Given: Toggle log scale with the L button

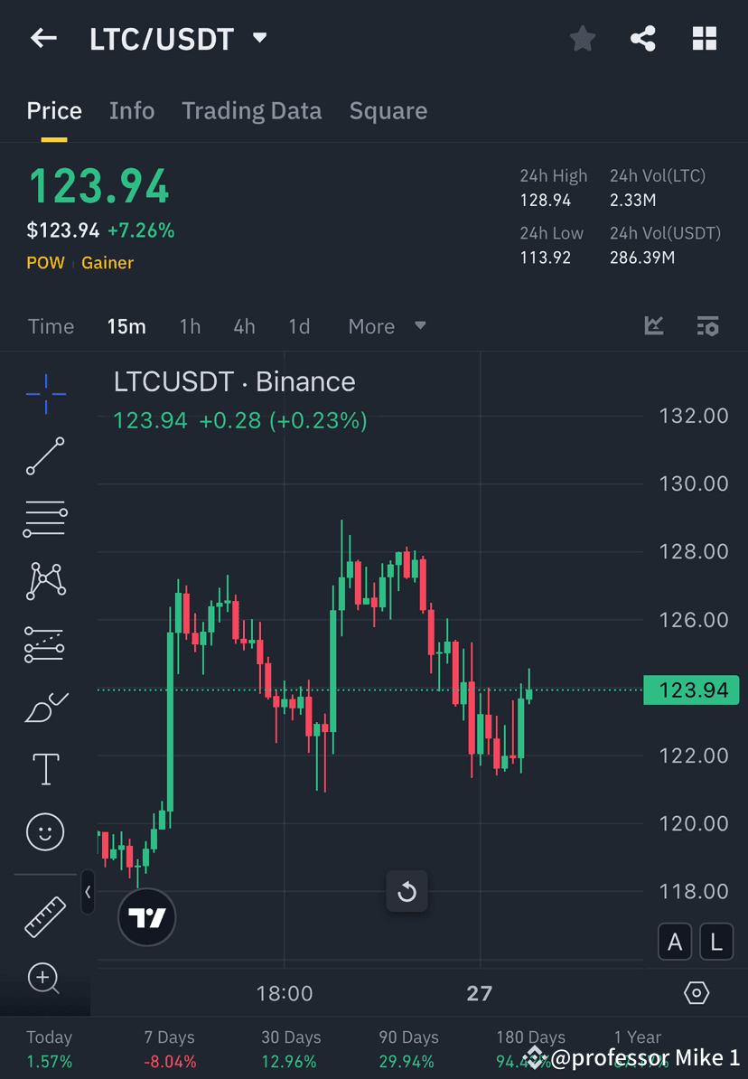Looking at the screenshot, I should tap(715, 941).
